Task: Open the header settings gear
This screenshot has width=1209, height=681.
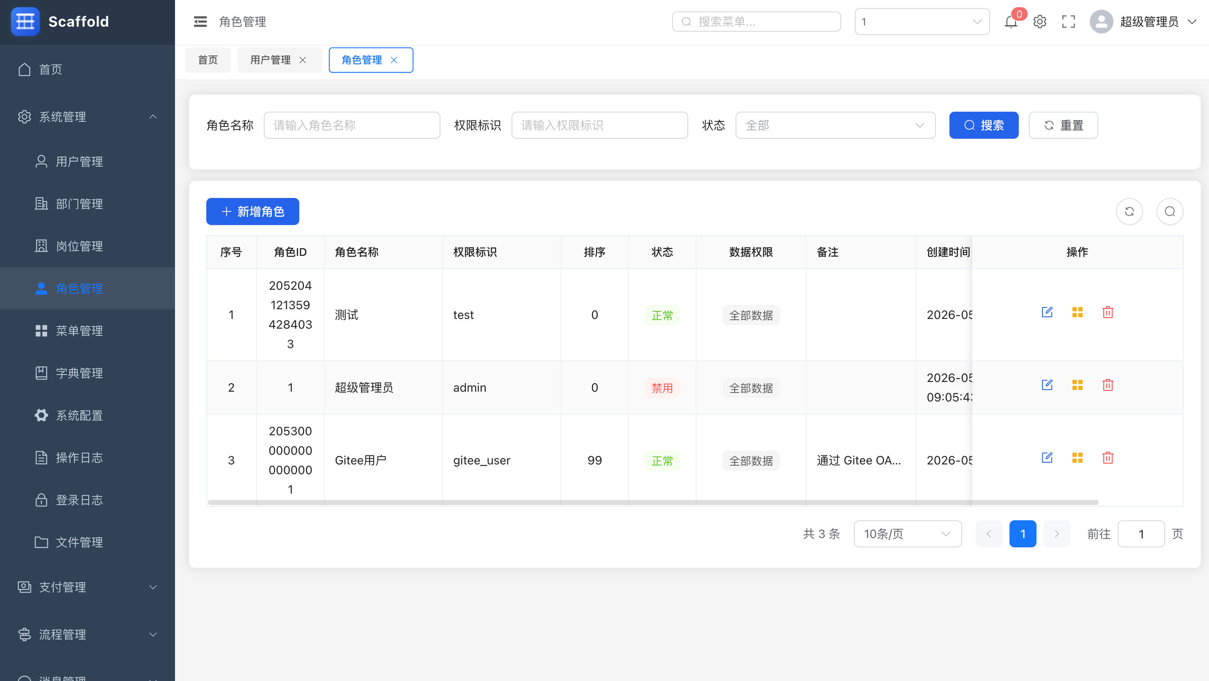Action: pyautogui.click(x=1040, y=22)
